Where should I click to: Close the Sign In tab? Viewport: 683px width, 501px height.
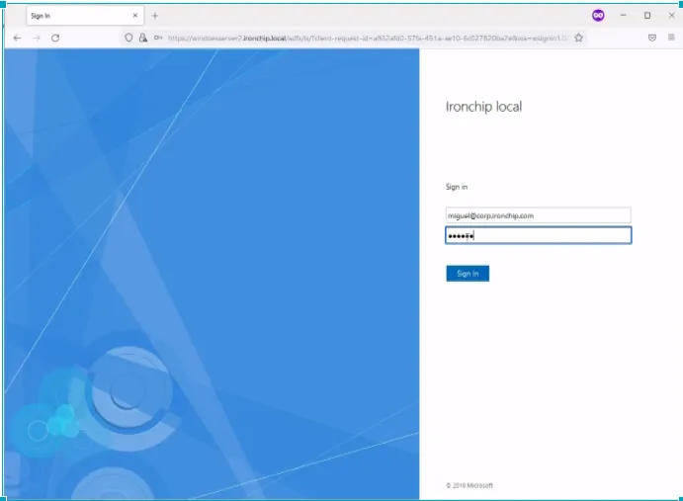coord(135,15)
